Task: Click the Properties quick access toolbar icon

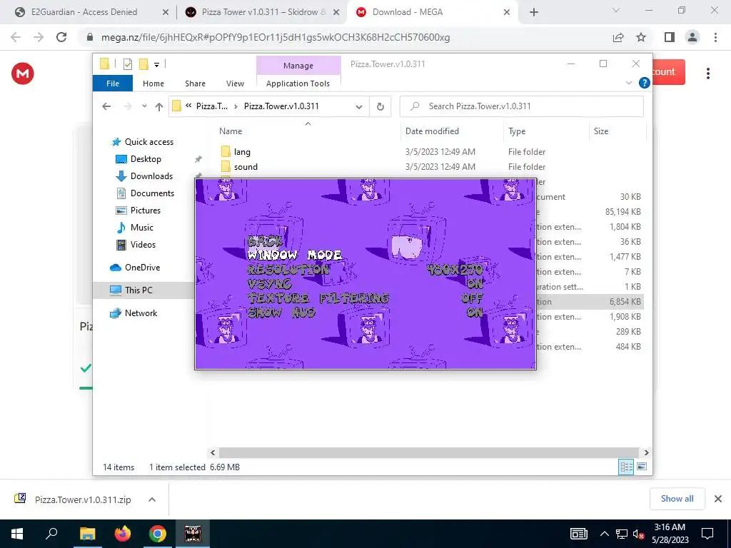Action: (127, 64)
